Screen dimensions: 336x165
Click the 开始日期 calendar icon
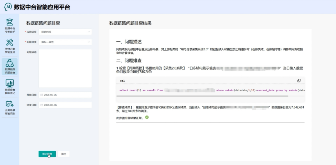[42, 95]
